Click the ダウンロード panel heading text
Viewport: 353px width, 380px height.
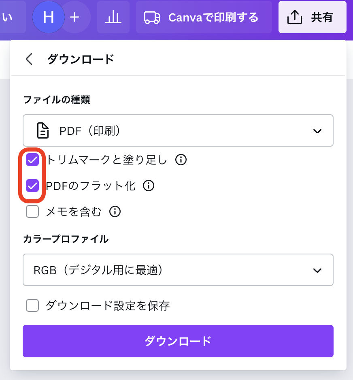tap(81, 59)
